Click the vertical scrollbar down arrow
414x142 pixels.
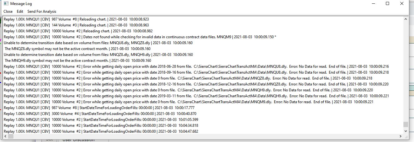(x=406, y=131)
